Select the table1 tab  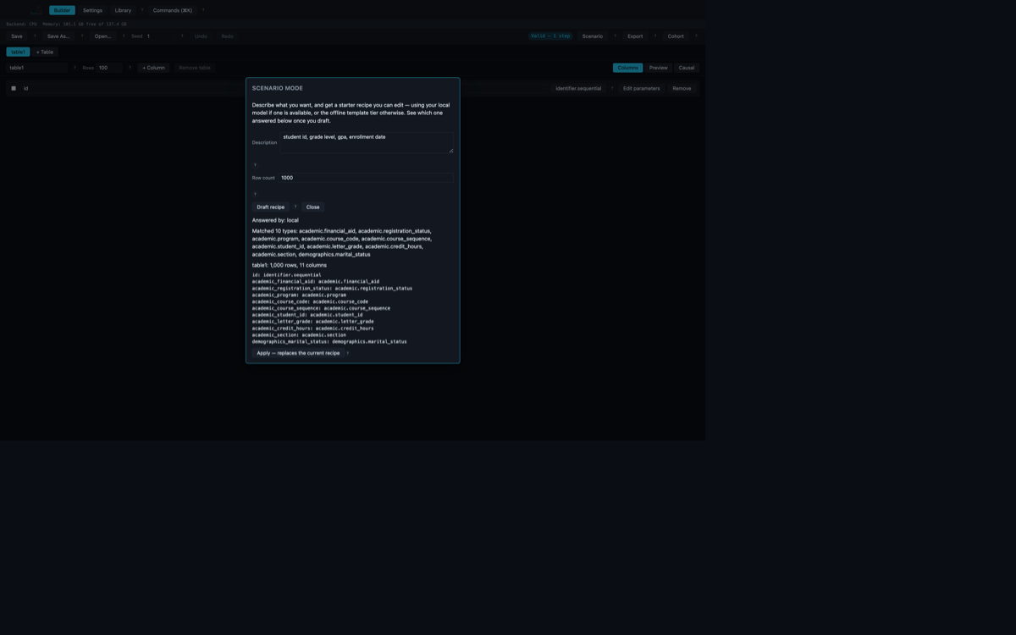coord(18,52)
